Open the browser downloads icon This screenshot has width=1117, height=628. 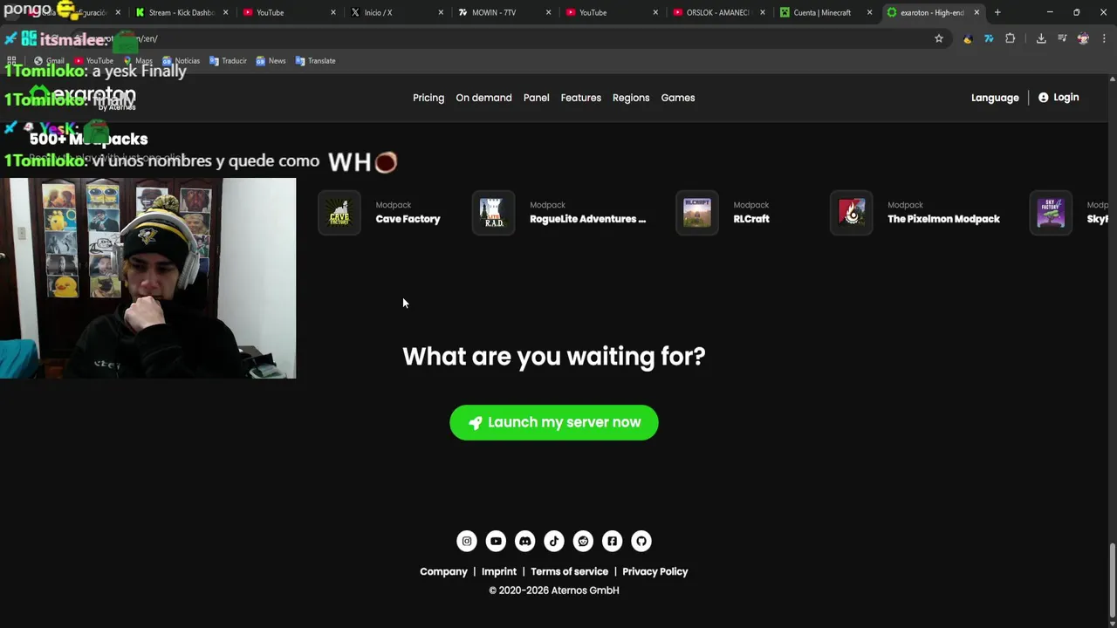pyautogui.click(x=1041, y=38)
